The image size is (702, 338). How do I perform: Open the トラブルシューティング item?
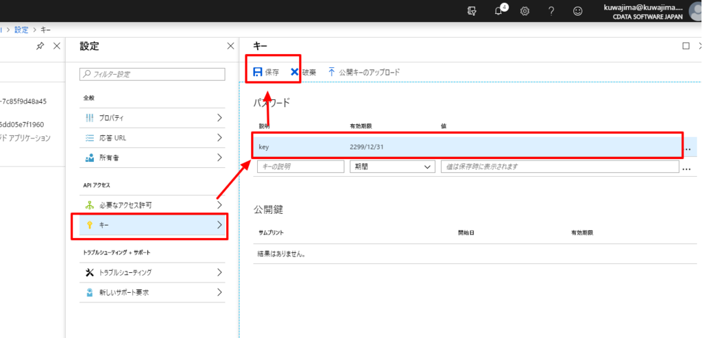tap(153, 272)
